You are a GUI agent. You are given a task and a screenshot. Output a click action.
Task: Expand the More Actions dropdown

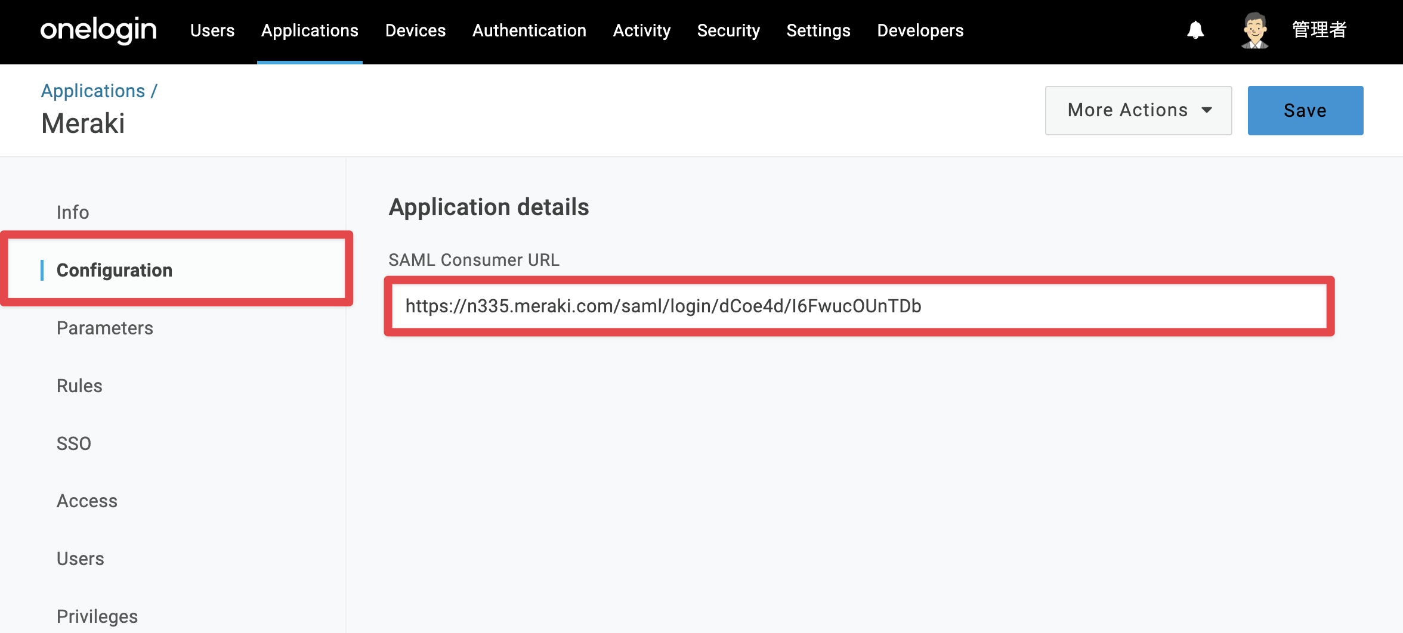pyautogui.click(x=1138, y=110)
